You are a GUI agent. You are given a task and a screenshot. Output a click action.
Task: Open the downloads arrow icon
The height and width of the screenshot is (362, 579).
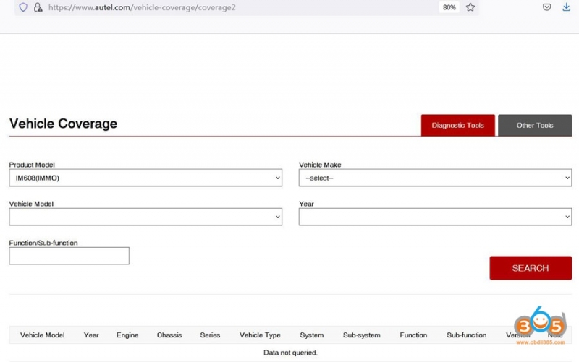pos(566,7)
